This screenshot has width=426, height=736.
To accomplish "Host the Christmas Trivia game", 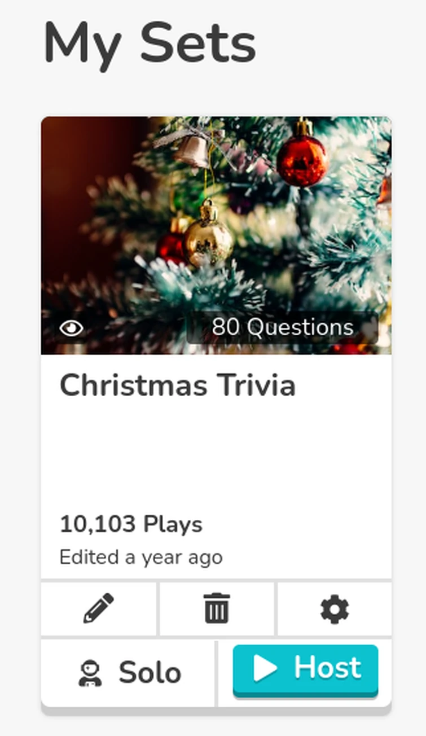I will (305, 669).
